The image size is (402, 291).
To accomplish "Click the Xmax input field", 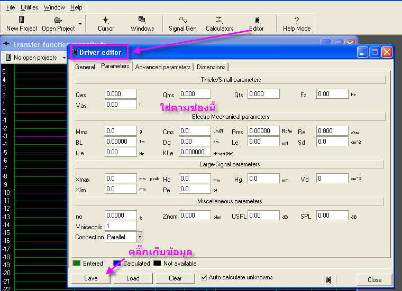I will click(x=121, y=179).
